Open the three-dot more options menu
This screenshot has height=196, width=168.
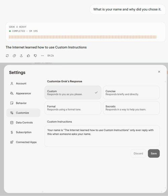click(42, 55)
